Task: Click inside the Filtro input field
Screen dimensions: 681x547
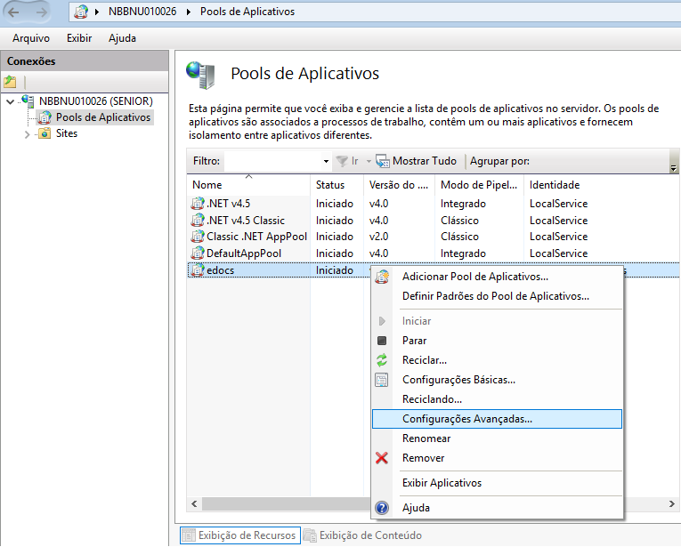Action: point(272,161)
